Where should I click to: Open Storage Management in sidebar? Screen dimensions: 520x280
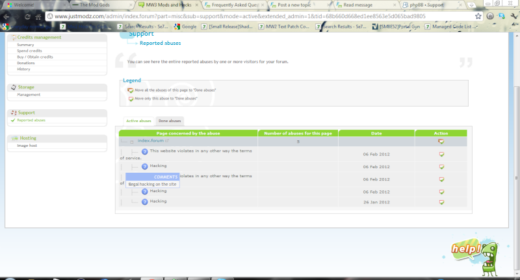[x=29, y=95]
